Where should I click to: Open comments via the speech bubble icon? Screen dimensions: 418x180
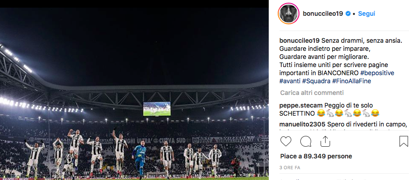(306, 141)
